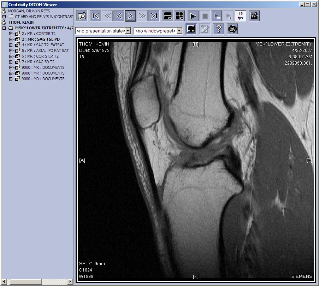Viewport: 319px width, 286px height.
Task: Go to the previous image
Action: [x=119, y=16]
